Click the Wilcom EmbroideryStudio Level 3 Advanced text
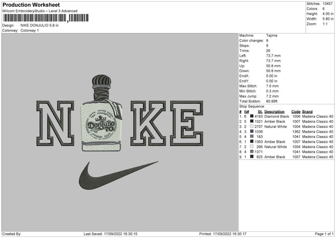Viewport: 336px width, 238px height. pos(40,11)
